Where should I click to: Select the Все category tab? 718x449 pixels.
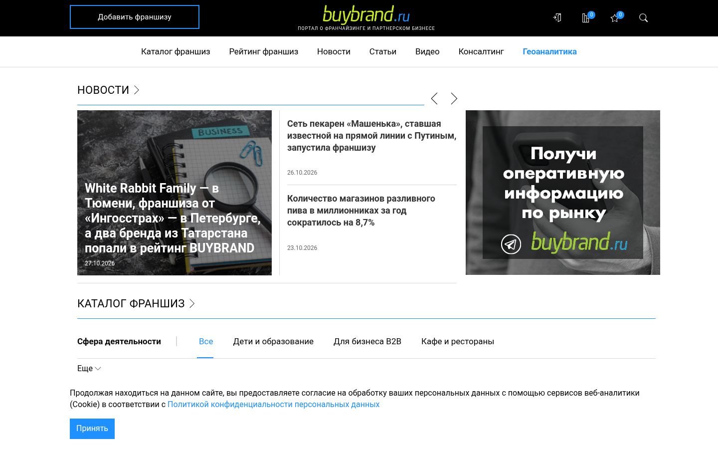(206, 342)
